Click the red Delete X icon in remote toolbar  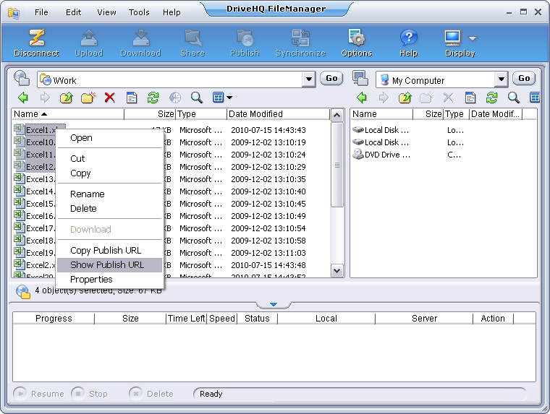tap(109, 98)
